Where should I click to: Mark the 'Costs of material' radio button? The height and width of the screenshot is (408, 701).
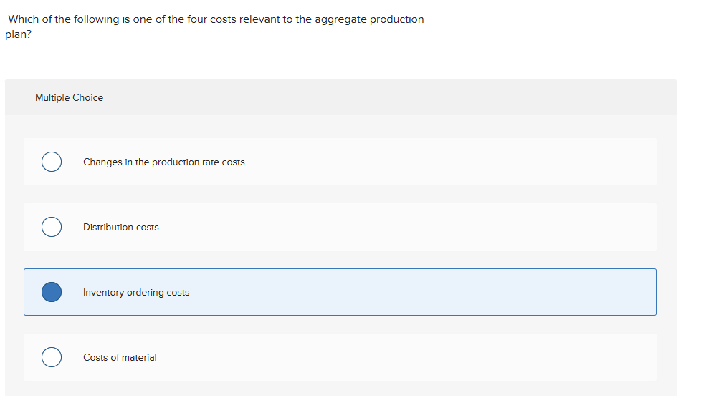pyautogui.click(x=51, y=357)
